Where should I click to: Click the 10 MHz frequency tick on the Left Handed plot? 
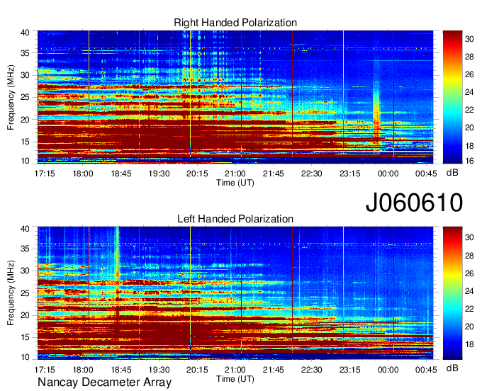[26, 357]
